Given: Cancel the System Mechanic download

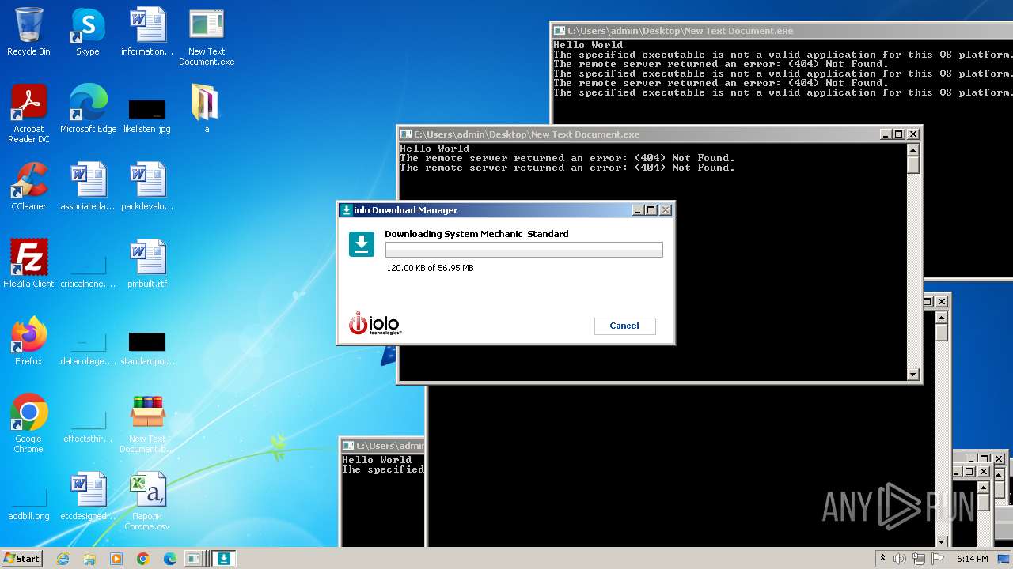Looking at the screenshot, I should coord(624,326).
